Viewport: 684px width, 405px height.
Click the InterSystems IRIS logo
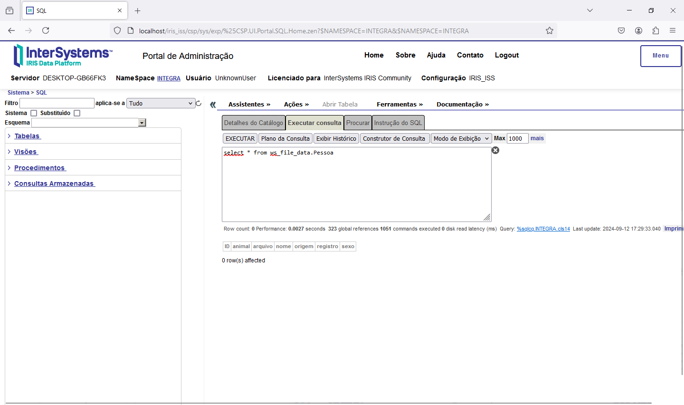click(x=63, y=56)
